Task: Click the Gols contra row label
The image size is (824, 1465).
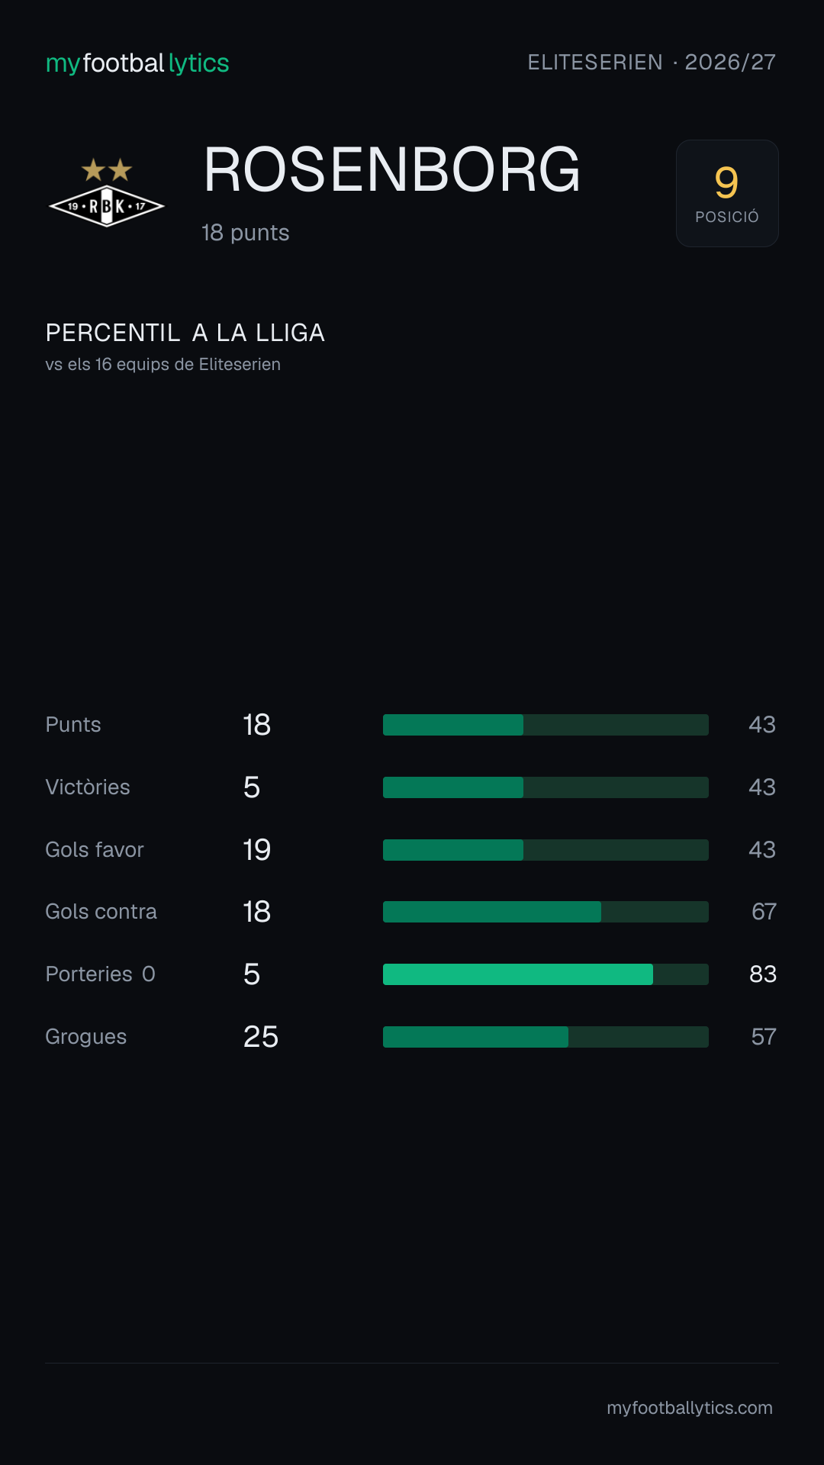Action: 101,912
